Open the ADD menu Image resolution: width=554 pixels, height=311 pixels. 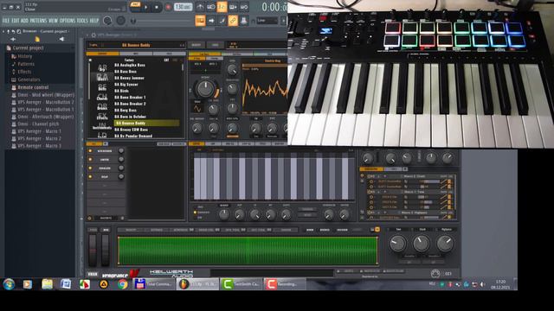(24, 21)
